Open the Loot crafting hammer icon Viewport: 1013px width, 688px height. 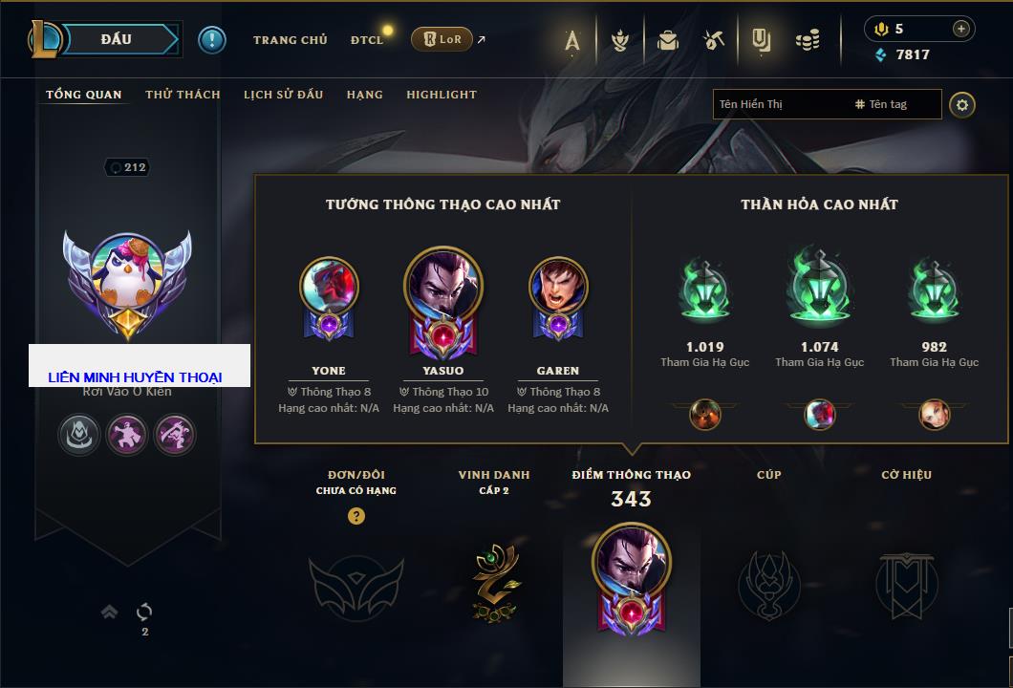click(x=714, y=41)
